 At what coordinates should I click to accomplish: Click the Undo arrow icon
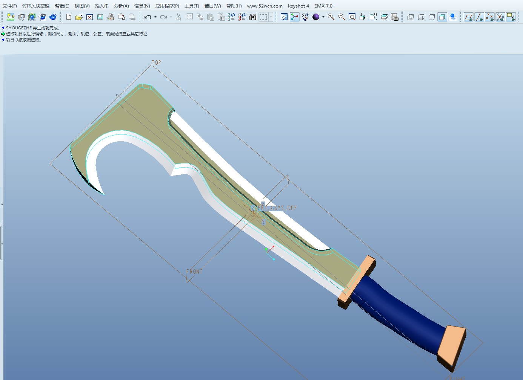[148, 17]
